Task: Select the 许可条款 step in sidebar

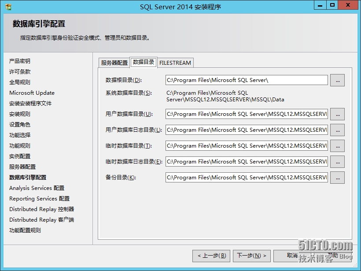Action: [19, 72]
